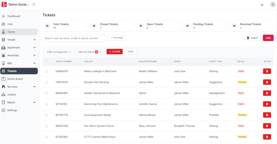The image size is (277, 144).
Task: Click the User people icon
Action: (x=3, y=24)
